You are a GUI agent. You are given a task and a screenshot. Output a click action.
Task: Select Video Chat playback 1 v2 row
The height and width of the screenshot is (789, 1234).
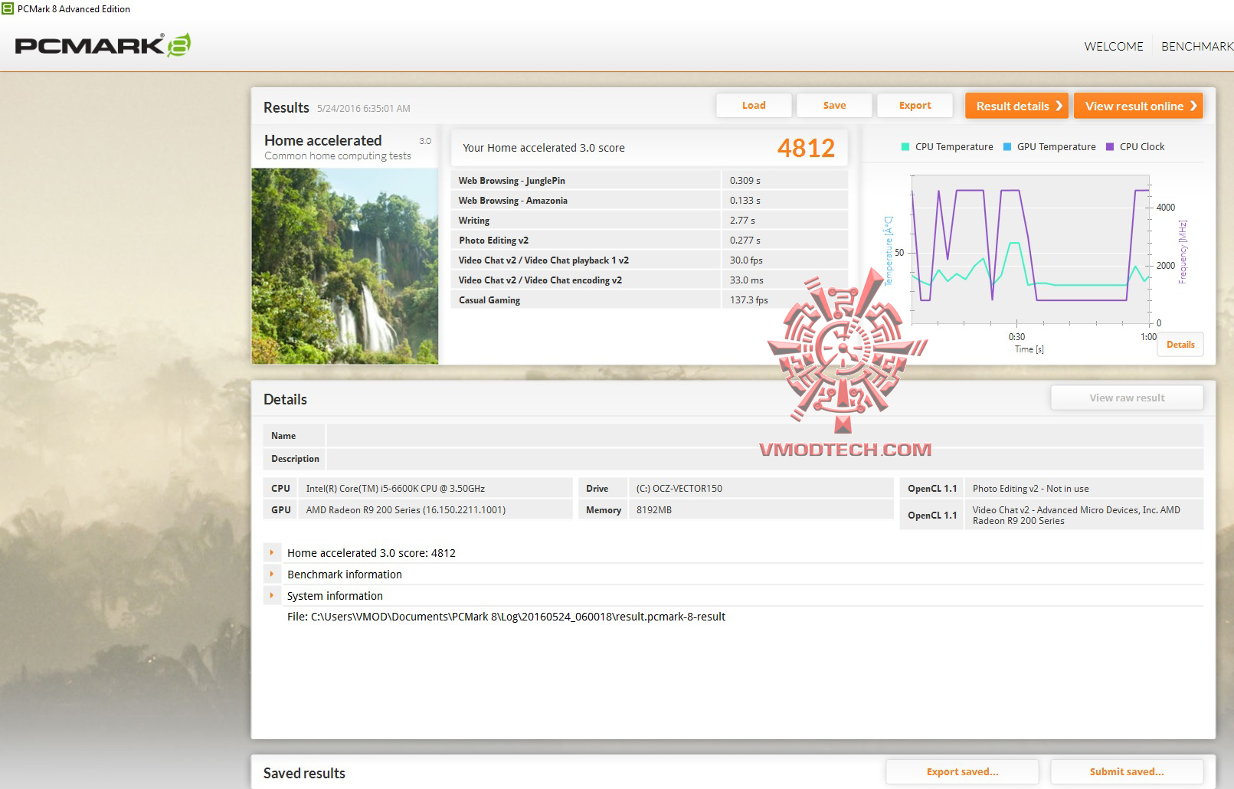pos(650,260)
